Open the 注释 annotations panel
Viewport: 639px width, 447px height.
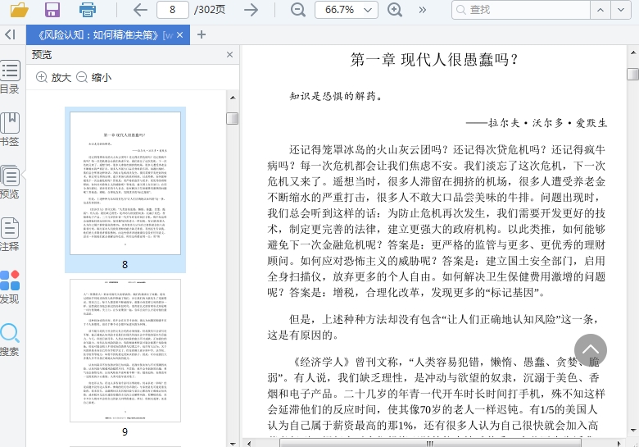[9, 234]
